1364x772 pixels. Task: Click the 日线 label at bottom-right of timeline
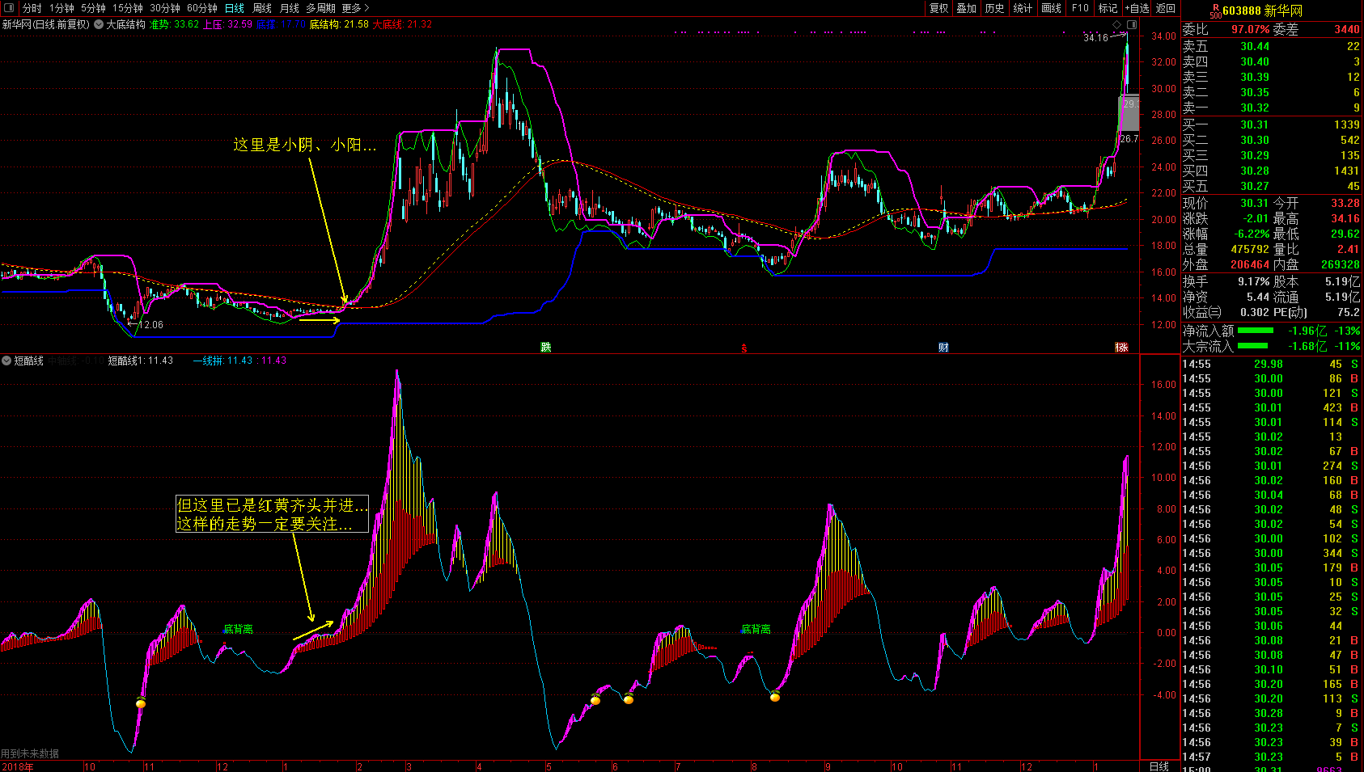1159,766
